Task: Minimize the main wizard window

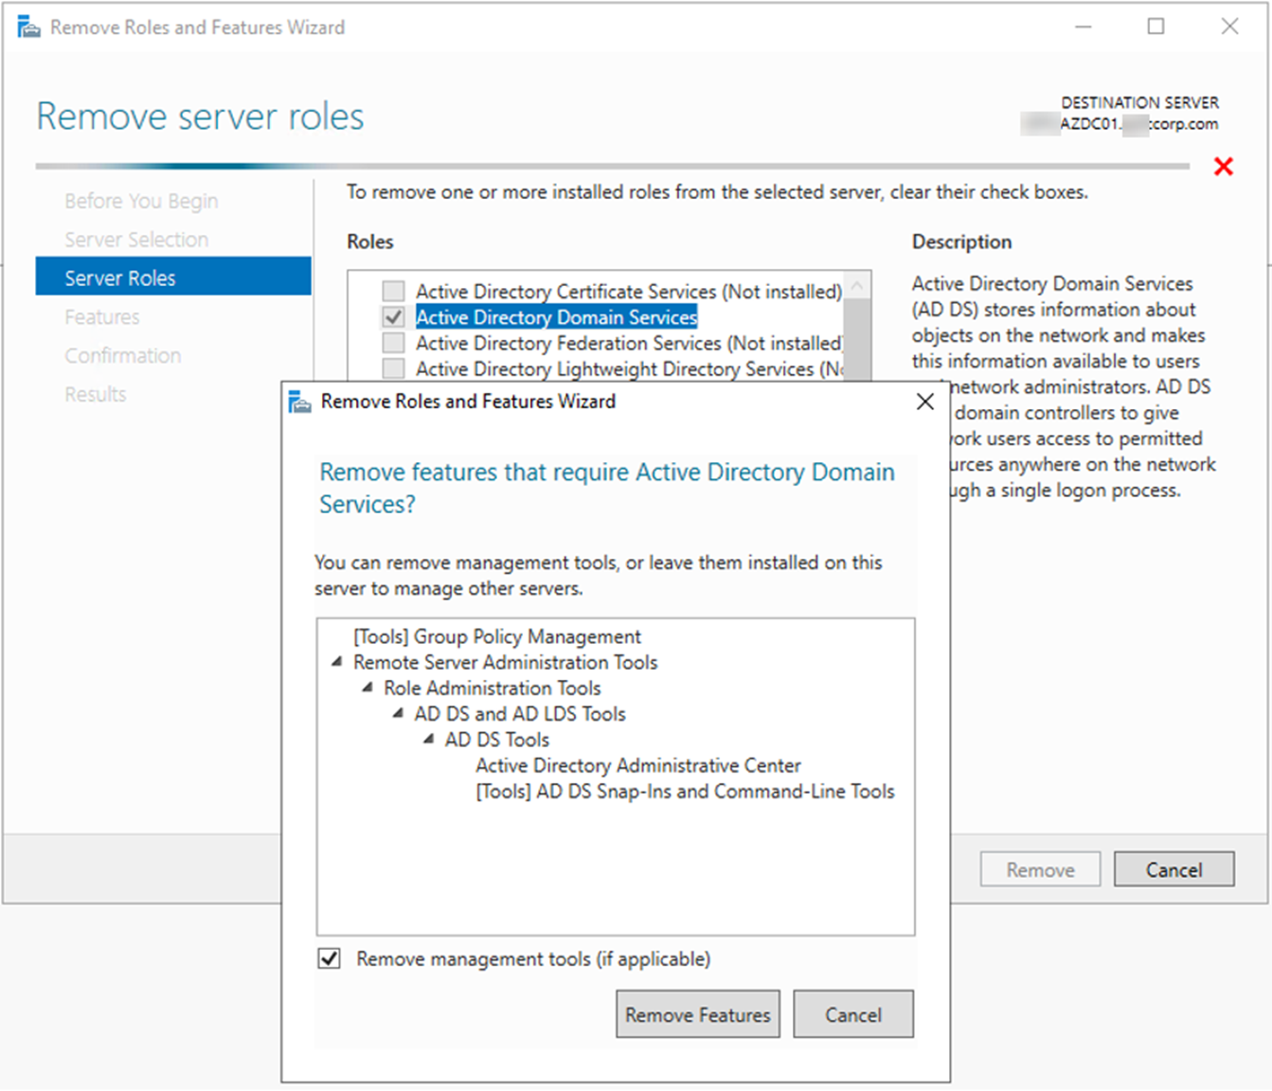Action: coord(1084,27)
